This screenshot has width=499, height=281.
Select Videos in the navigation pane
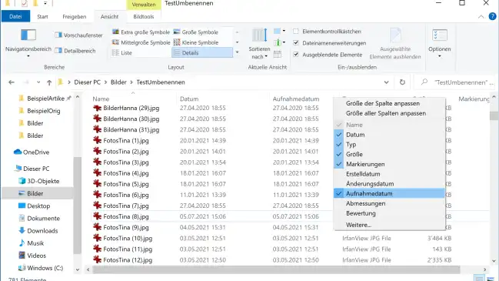coord(32,256)
